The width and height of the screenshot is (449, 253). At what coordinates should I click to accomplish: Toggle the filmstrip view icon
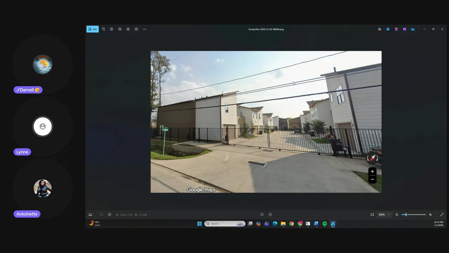pos(90,215)
